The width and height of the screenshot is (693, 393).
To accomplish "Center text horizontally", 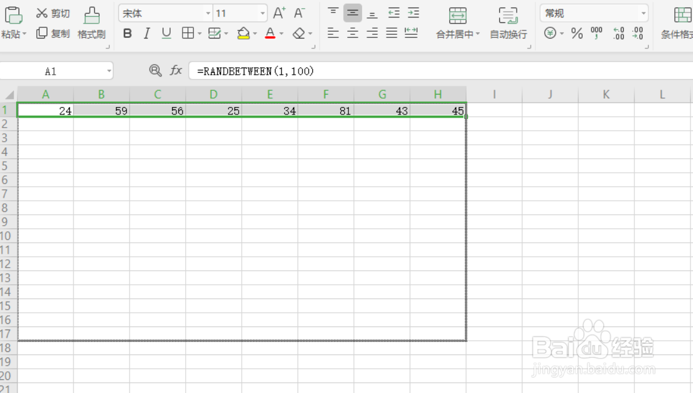I will pos(352,33).
